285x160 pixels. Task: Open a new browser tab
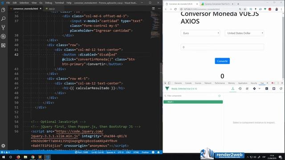point(238,4)
